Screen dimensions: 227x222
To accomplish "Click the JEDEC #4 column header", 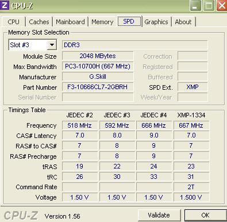I will click(153, 115).
